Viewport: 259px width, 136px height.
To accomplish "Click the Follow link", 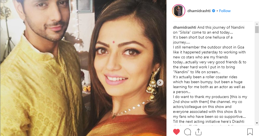I will point(225,11).
